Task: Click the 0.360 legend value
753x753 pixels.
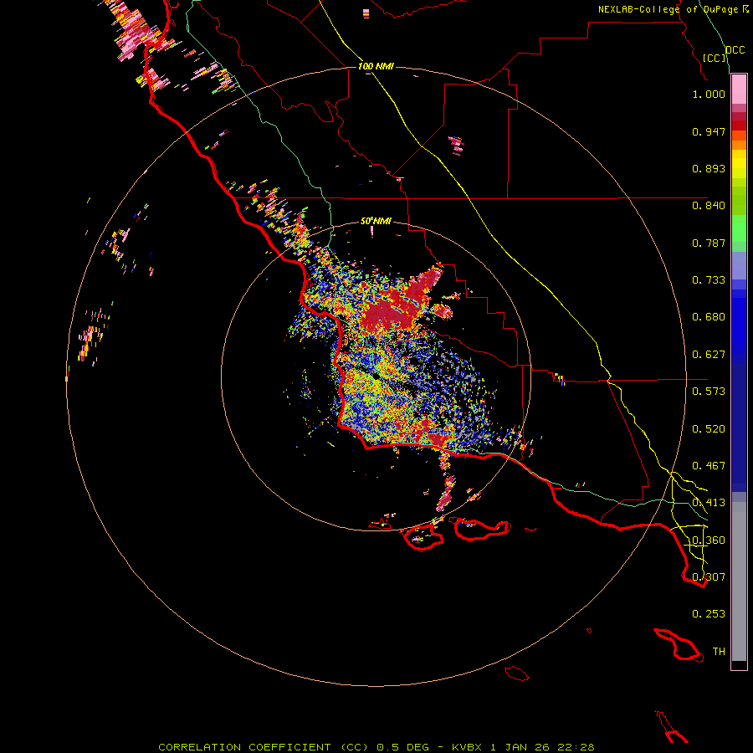Action: [709, 540]
